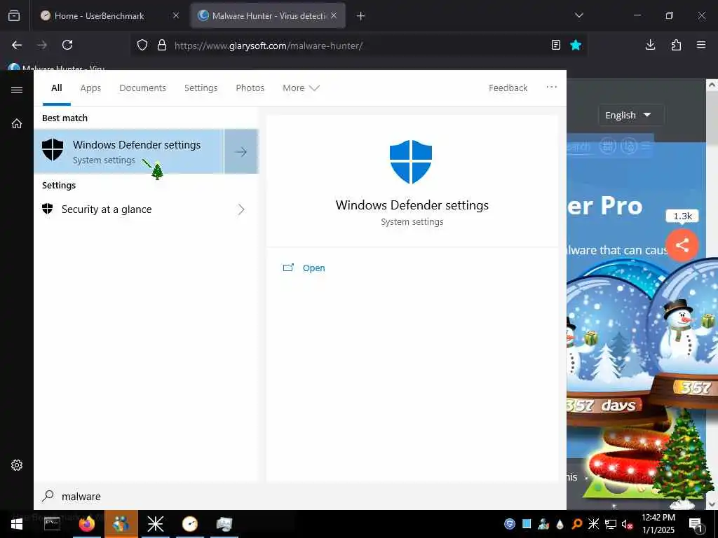This screenshot has width=718, height=538.
Task: Open the terminal taskbar icon
Action: coord(52,524)
